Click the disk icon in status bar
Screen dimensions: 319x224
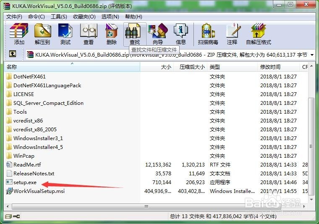tap(8, 216)
